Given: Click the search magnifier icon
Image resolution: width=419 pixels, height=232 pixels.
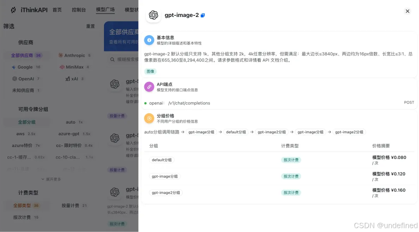Looking at the screenshot, I should click(113, 60).
